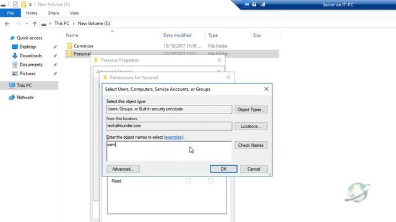
Task: Click the pin icon next to Desktop
Action: 55,47
